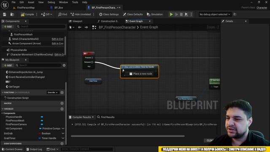This screenshot has height=152, width=270.
Task: Click the Eject play button
Action: tap(186, 14)
